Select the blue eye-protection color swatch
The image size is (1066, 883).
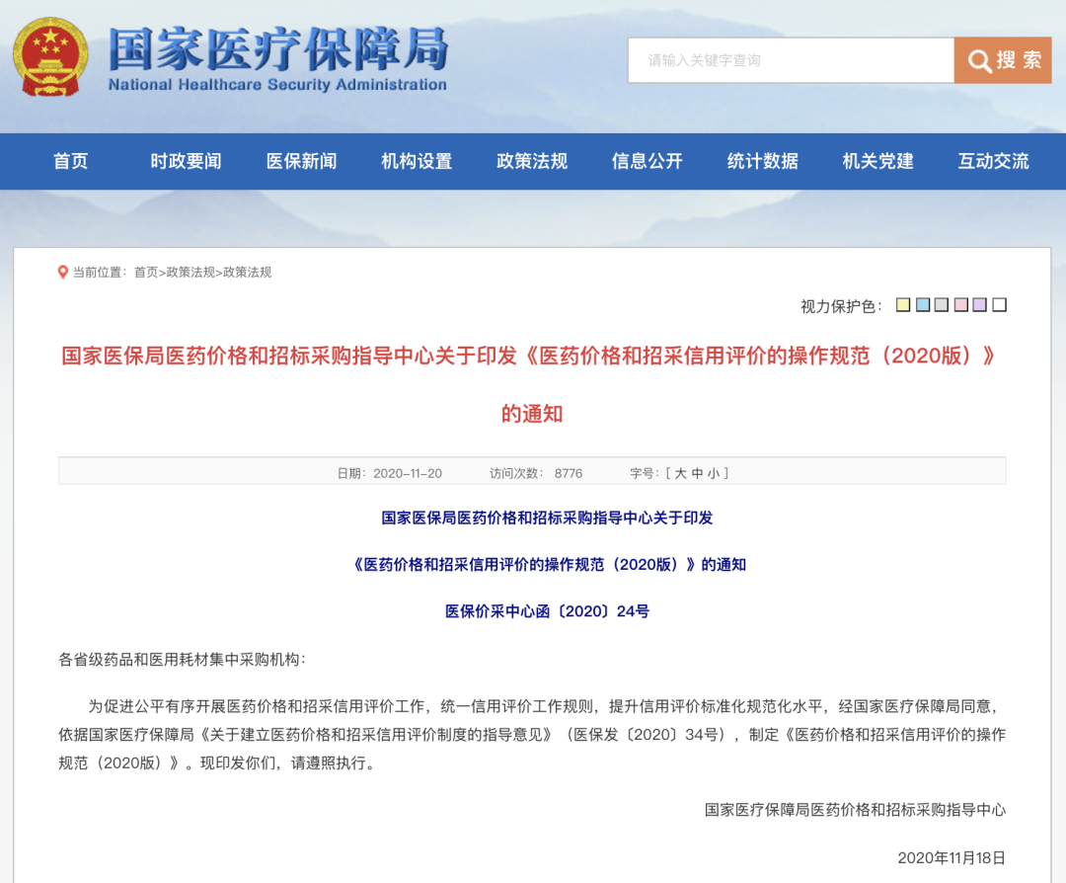(923, 305)
